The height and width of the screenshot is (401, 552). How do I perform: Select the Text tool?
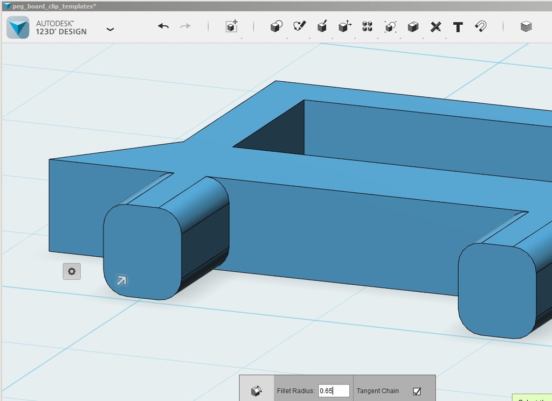(458, 27)
